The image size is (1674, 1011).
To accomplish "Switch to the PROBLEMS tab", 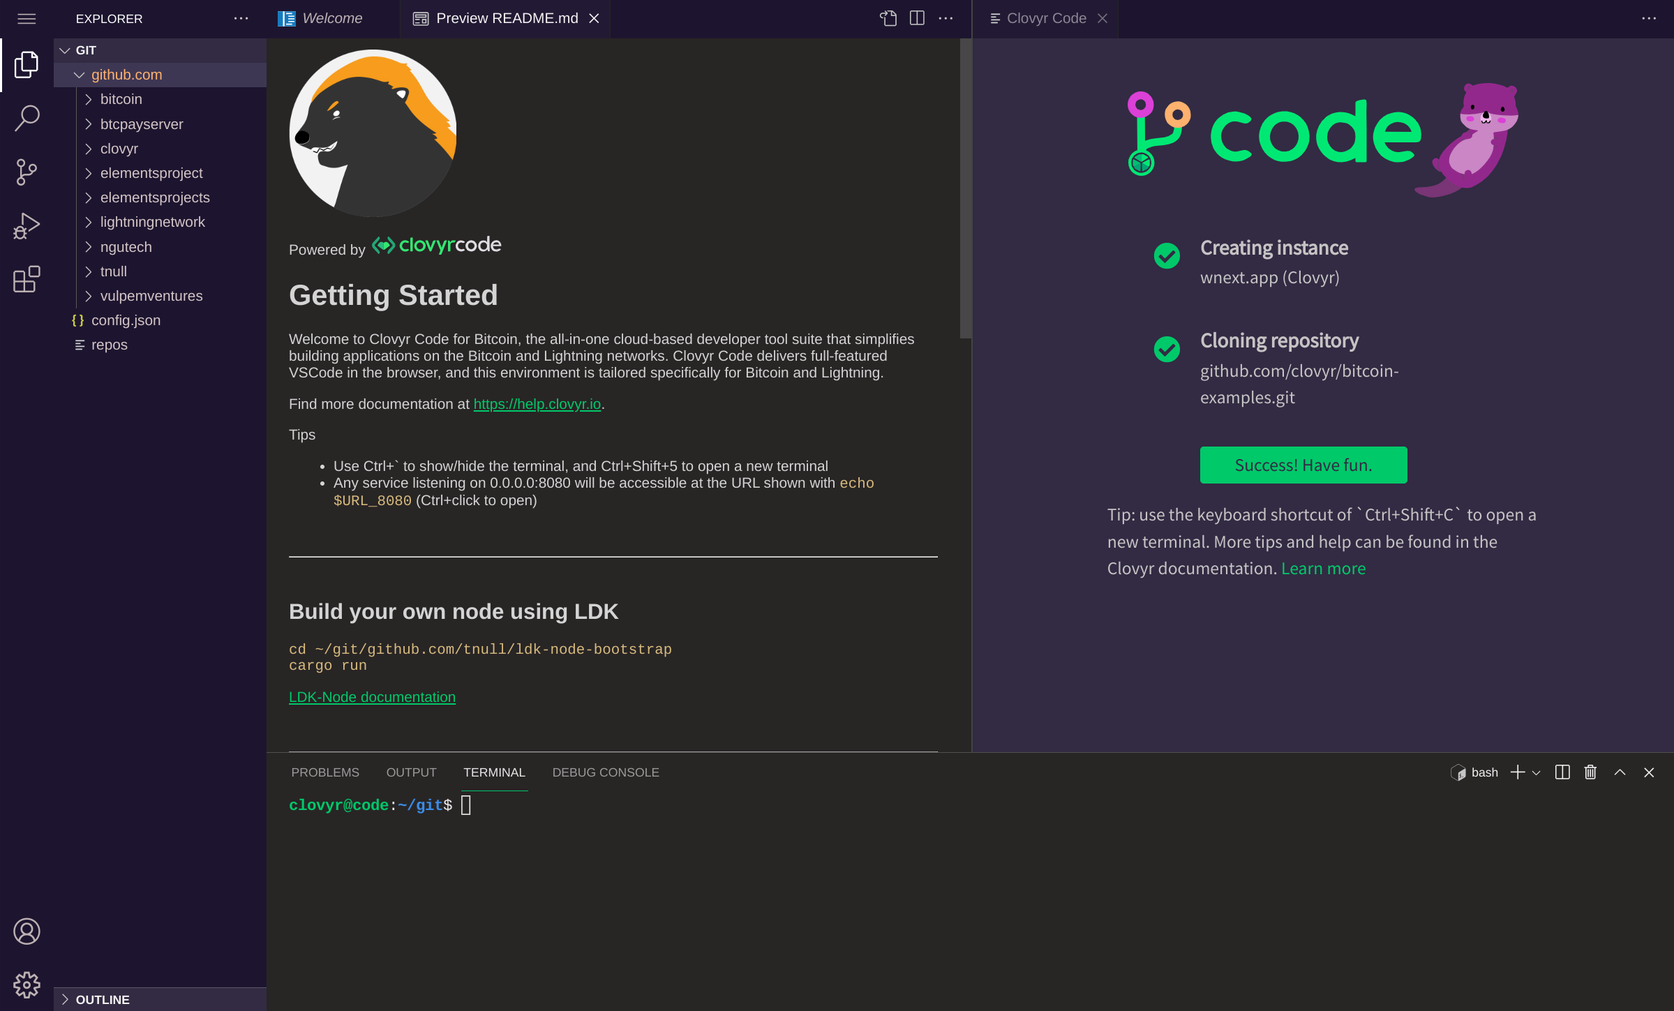I will point(324,772).
